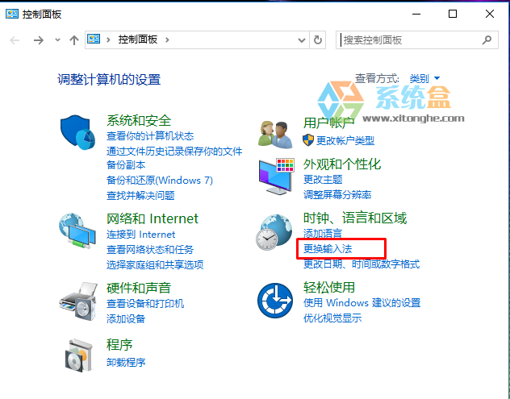Open 系统和安全 category heading
The image size is (510, 399).
[139, 121]
